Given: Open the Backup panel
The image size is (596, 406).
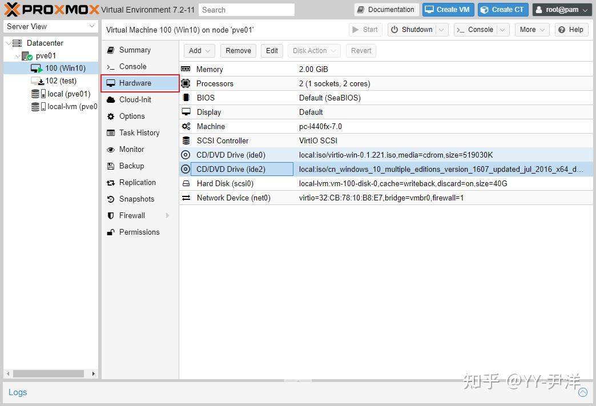Looking at the screenshot, I should (131, 166).
